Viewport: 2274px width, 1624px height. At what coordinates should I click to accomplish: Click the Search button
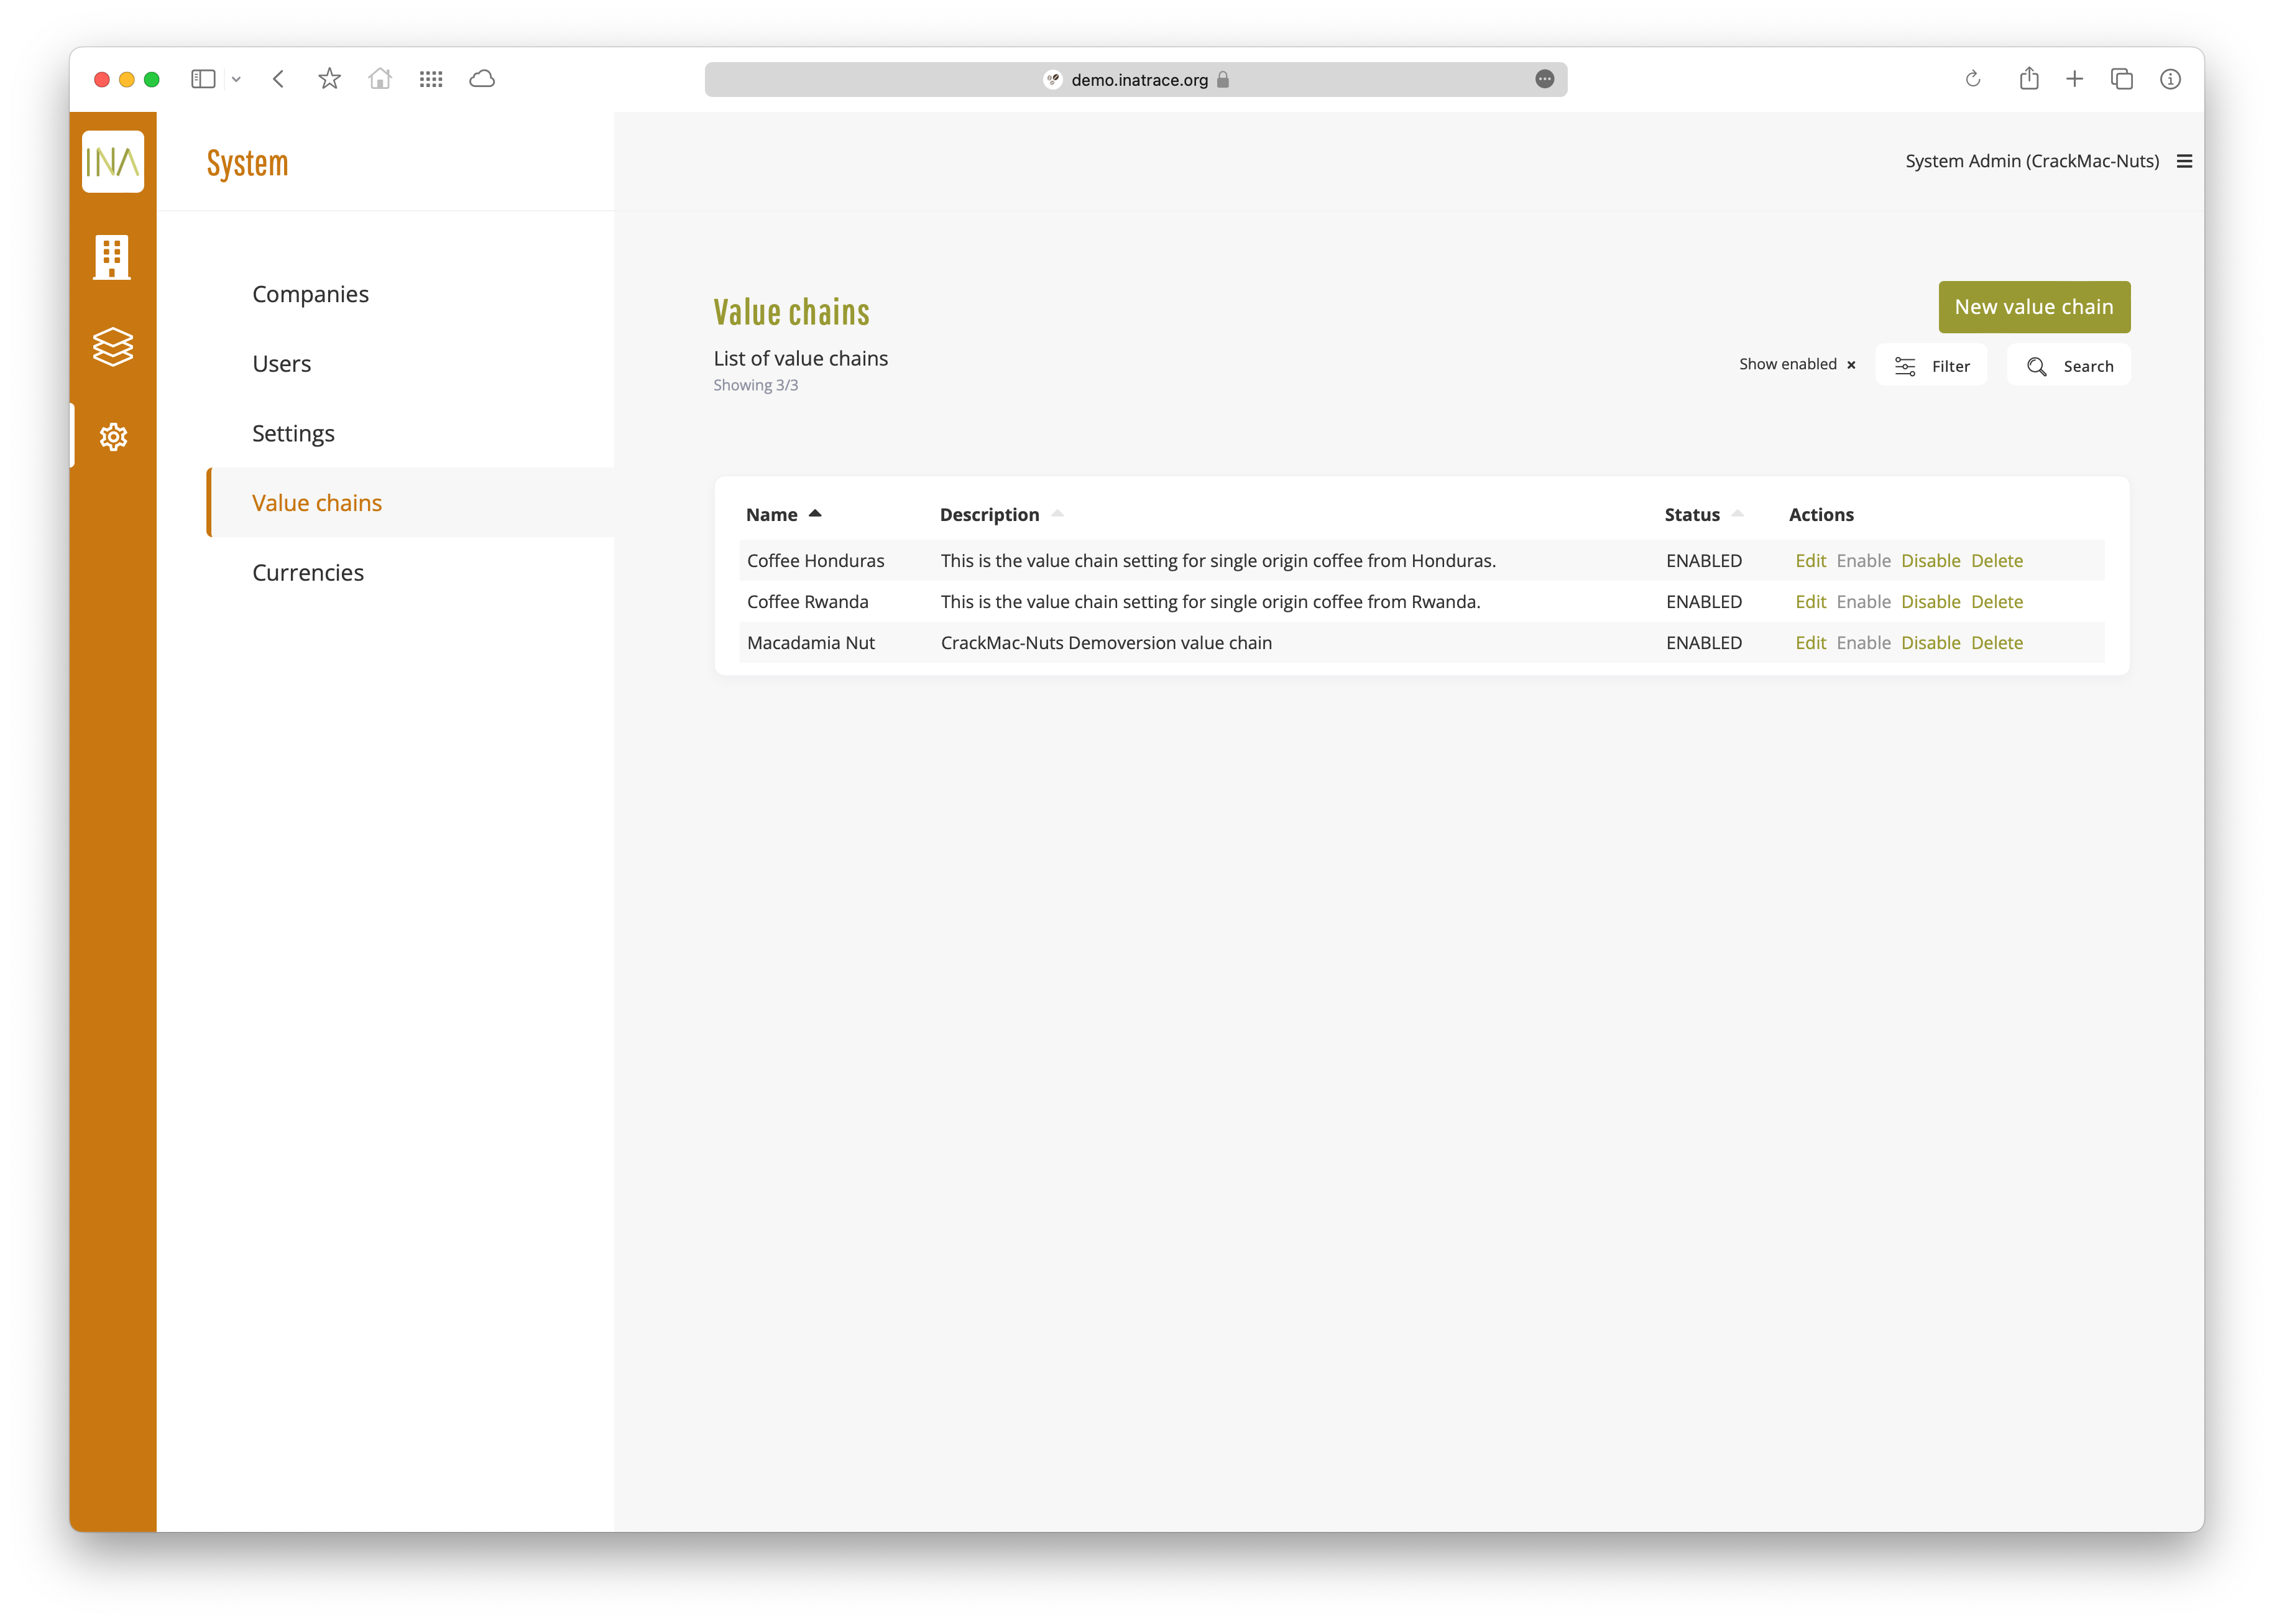pos(2068,366)
